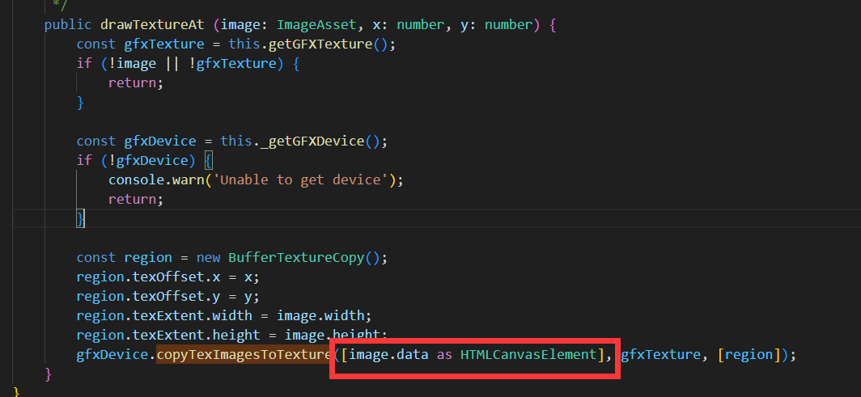This screenshot has width=861, height=397.
Task: Click the 'y: number' parameter
Action: pyautogui.click(x=496, y=25)
